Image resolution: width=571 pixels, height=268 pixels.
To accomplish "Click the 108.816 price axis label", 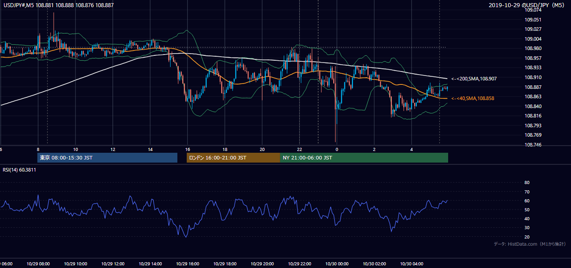I will [x=533, y=116].
